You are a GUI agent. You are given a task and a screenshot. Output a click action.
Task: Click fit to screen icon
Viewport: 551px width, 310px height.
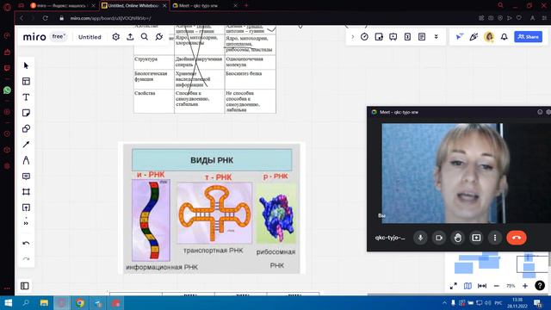482,286
